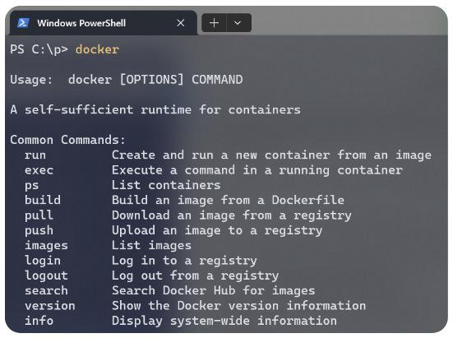
Task: Click 'Upload an image to a registry'
Action: coord(217,230)
